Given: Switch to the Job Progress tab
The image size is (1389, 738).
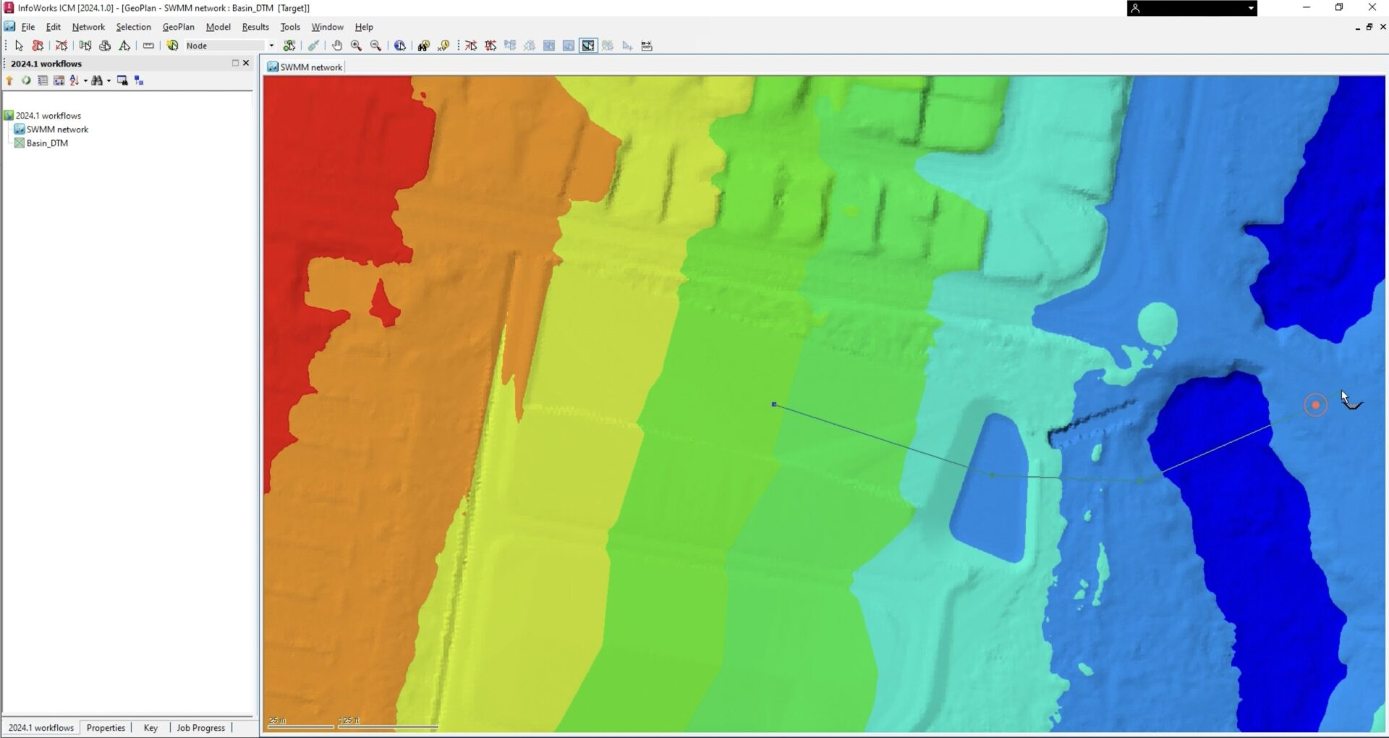Looking at the screenshot, I should pyautogui.click(x=200, y=728).
